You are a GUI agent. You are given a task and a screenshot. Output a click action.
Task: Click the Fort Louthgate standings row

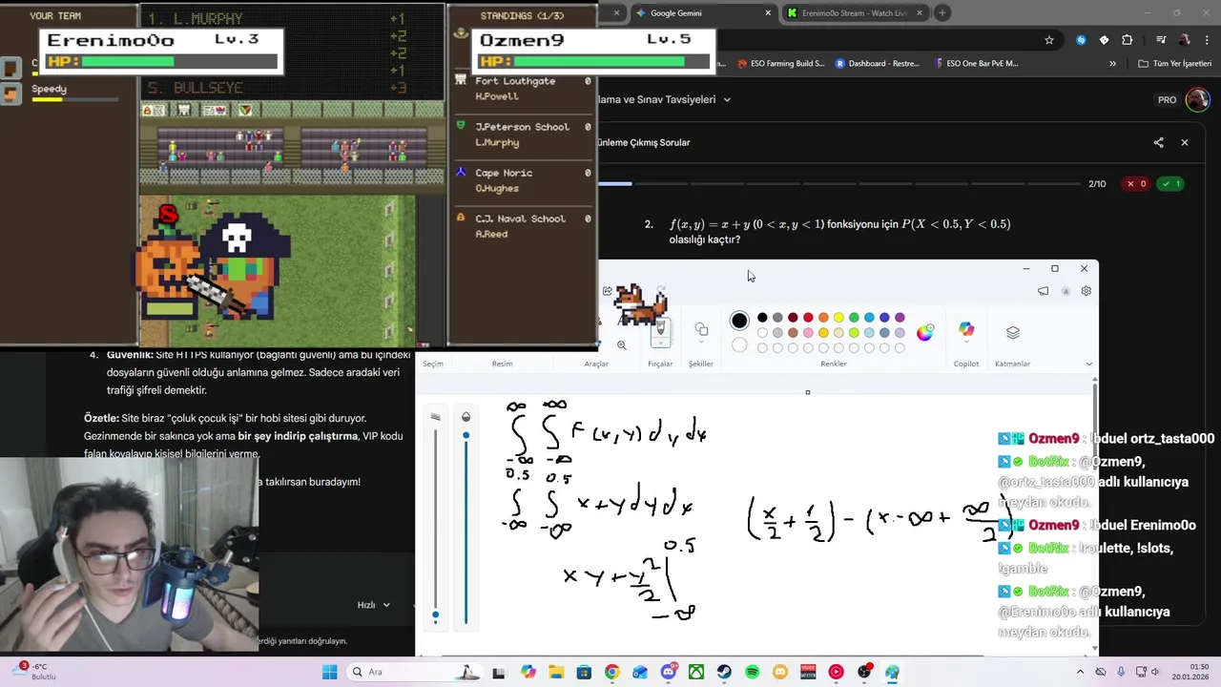(x=523, y=89)
